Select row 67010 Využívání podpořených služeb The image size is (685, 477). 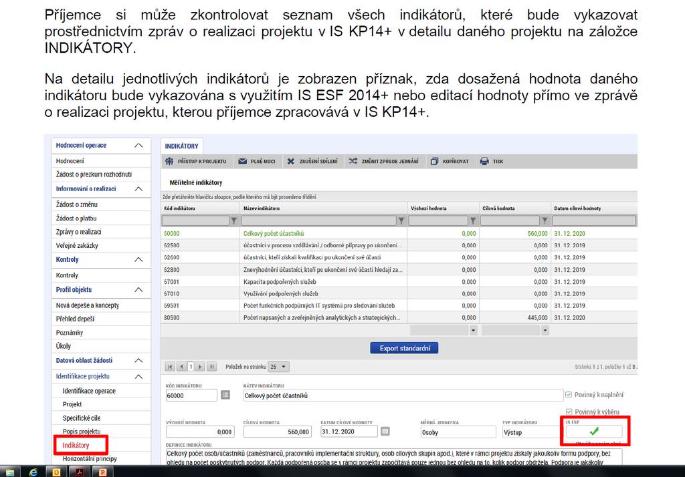[399, 294]
